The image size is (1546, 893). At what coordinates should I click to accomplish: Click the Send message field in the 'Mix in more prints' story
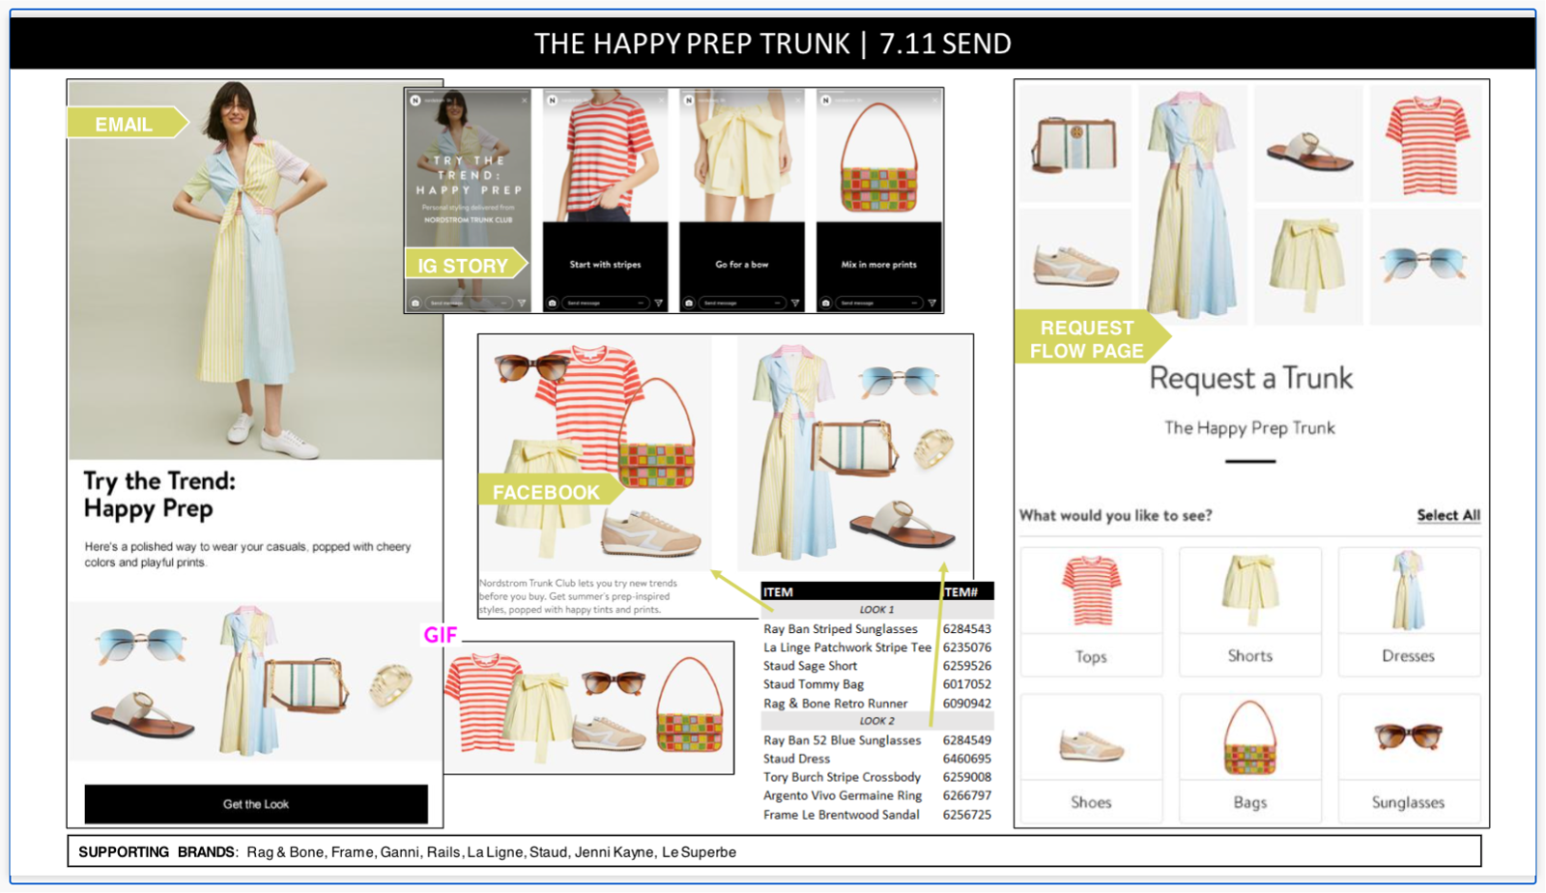[878, 302]
